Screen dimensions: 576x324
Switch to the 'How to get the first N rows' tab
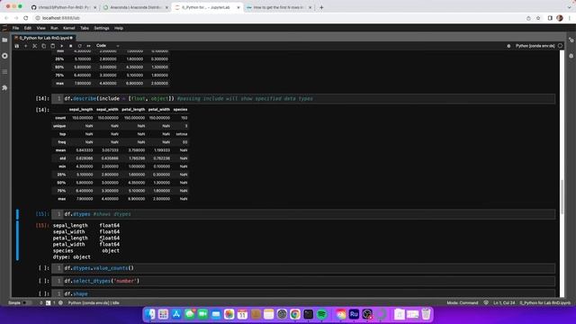(279, 7)
